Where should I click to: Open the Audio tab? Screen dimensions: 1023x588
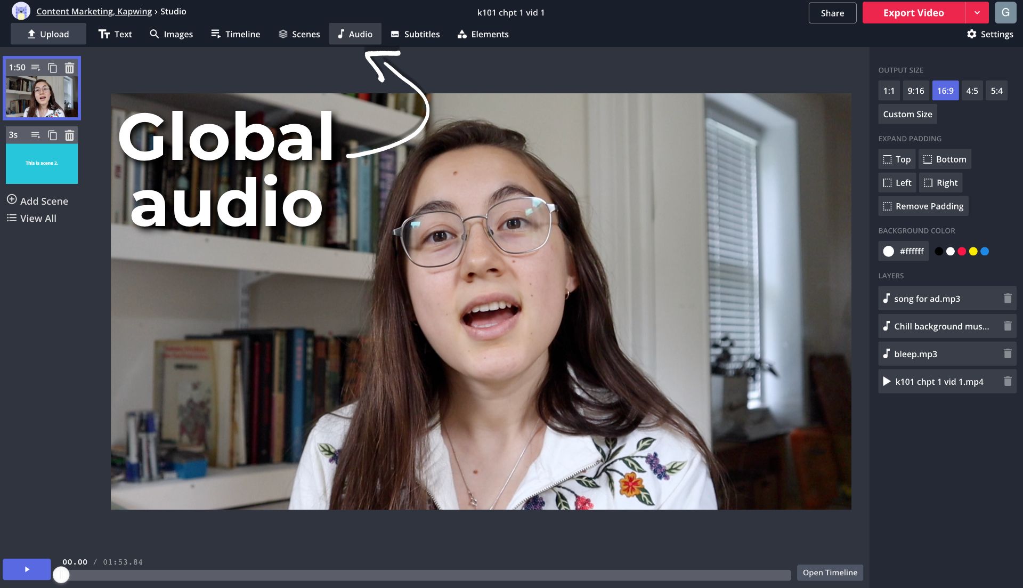point(355,34)
